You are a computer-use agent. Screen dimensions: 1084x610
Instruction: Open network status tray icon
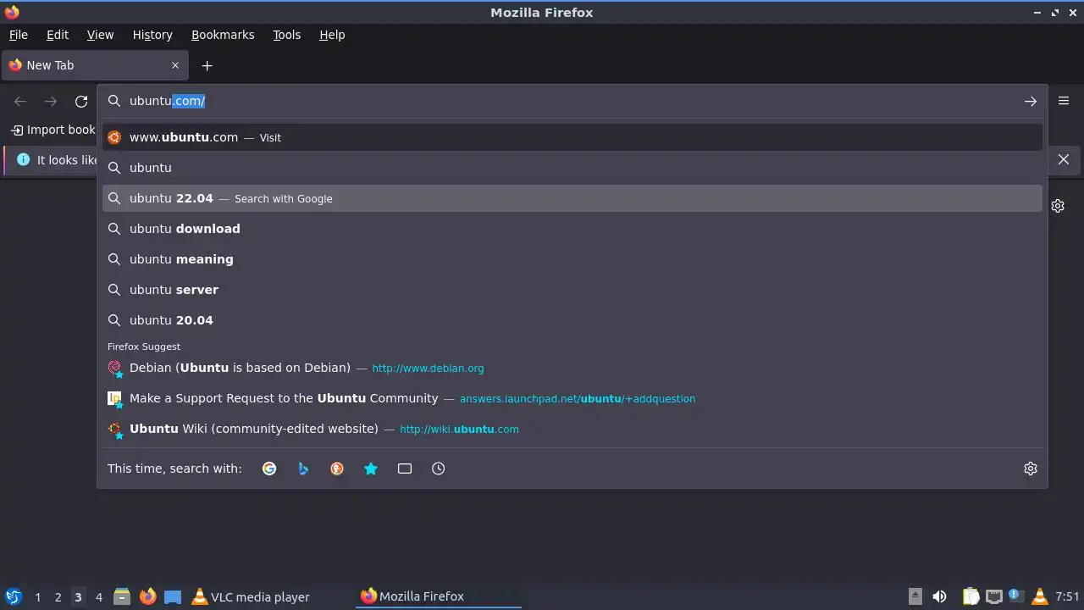point(993,596)
